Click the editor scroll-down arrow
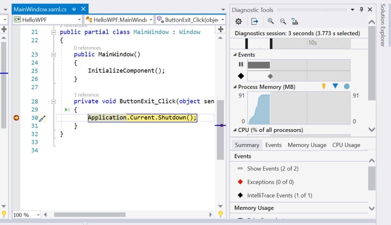 tap(220, 206)
